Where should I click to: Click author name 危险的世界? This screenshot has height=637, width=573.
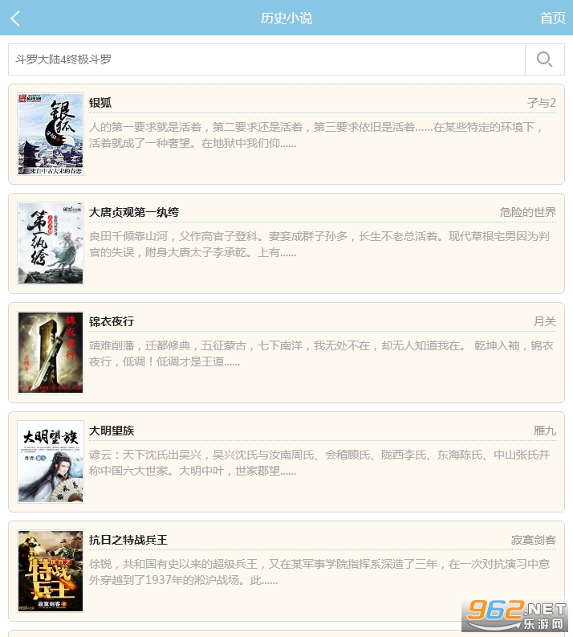click(x=527, y=212)
